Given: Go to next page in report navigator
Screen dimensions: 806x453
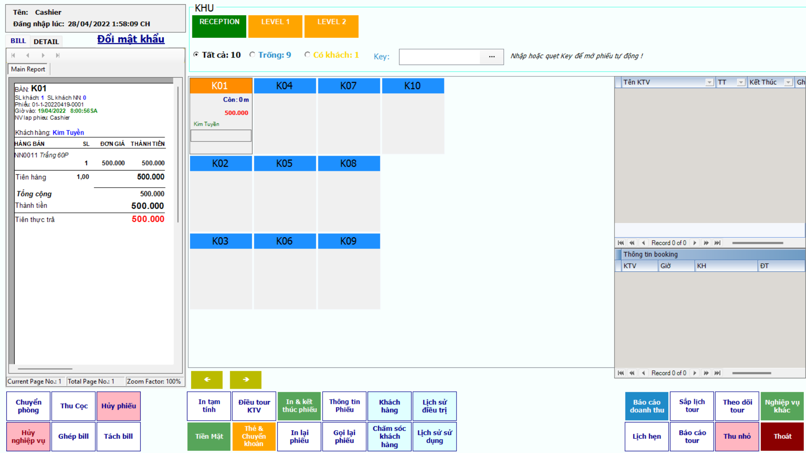Looking at the screenshot, I should (43, 55).
